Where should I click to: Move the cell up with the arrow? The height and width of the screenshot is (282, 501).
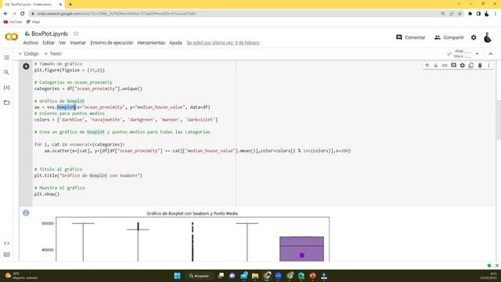[x=427, y=65]
